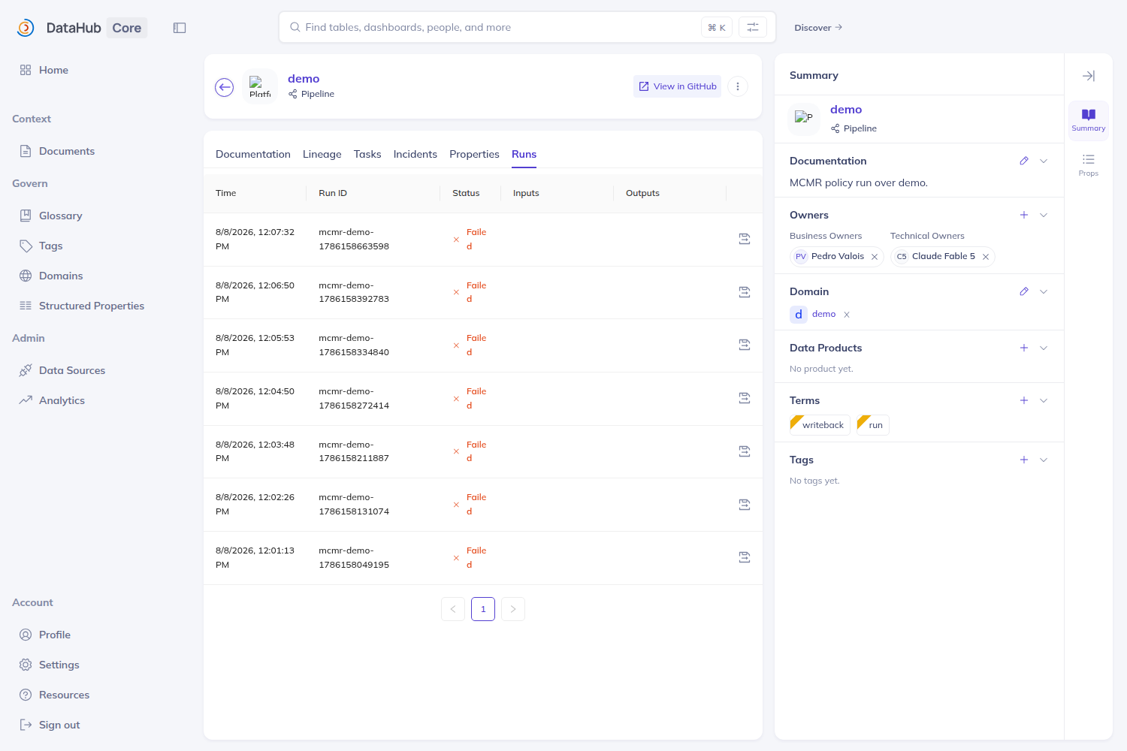The width and height of the screenshot is (1127, 751).
Task: Go back using the circled arrow
Action: pyautogui.click(x=225, y=87)
